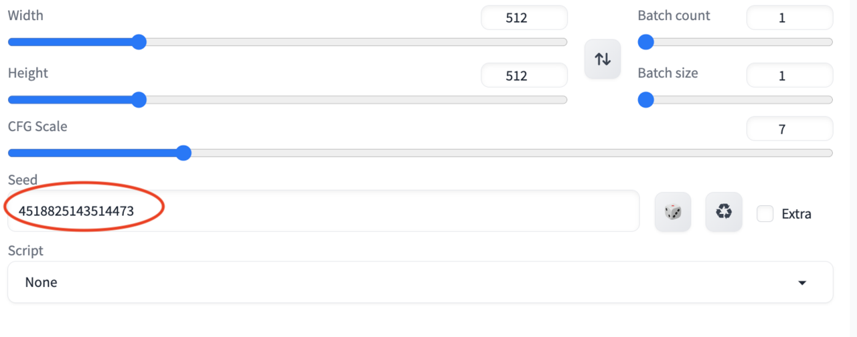
Task: Click the Extra label next to checkbox
Action: 797,214
